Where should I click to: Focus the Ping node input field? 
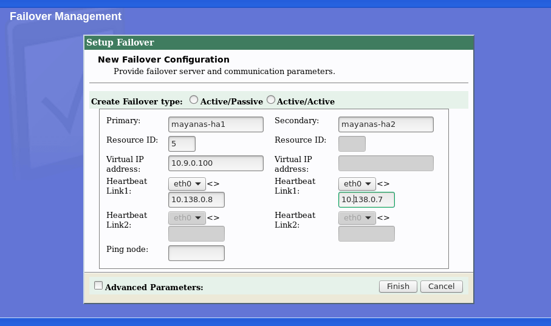[x=196, y=253]
